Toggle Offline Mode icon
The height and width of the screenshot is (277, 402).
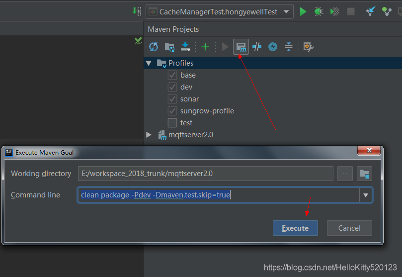click(256, 47)
